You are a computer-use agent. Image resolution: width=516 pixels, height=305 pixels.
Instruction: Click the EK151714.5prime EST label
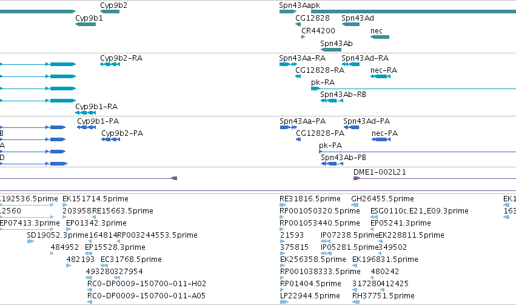point(95,199)
